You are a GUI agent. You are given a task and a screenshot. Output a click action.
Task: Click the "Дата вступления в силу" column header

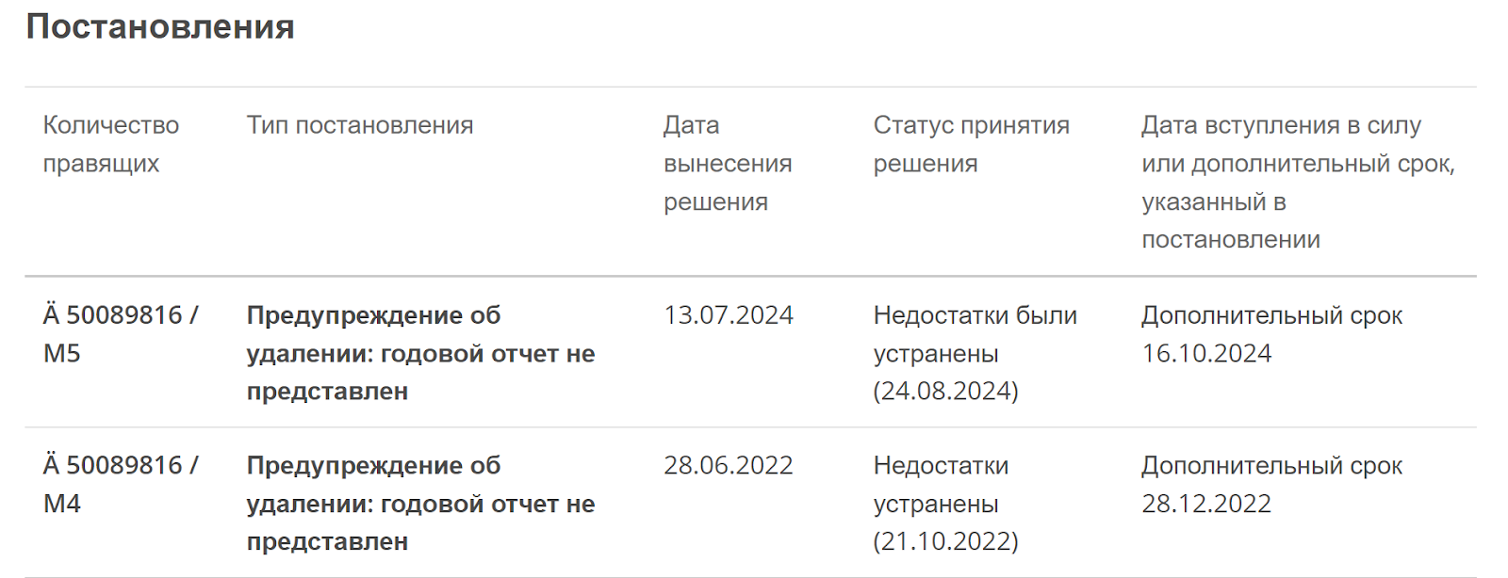[x=1297, y=182]
